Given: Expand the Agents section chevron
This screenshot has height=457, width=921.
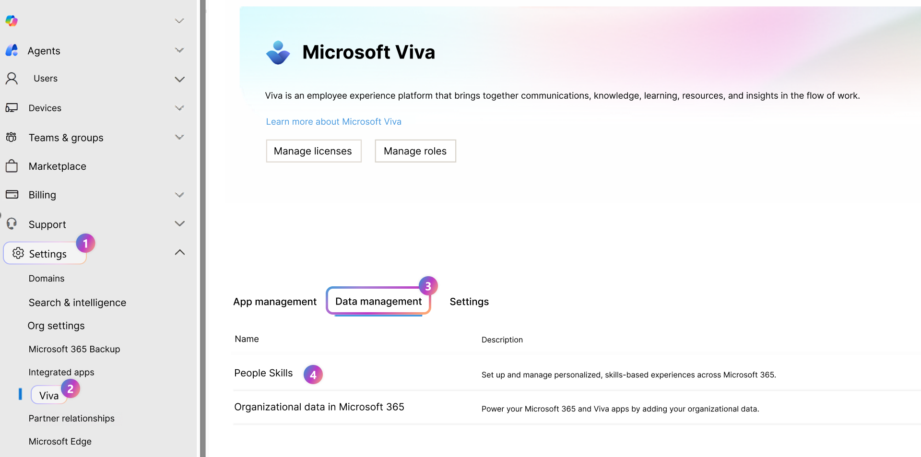Looking at the screenshot, I should coord(179,50).
